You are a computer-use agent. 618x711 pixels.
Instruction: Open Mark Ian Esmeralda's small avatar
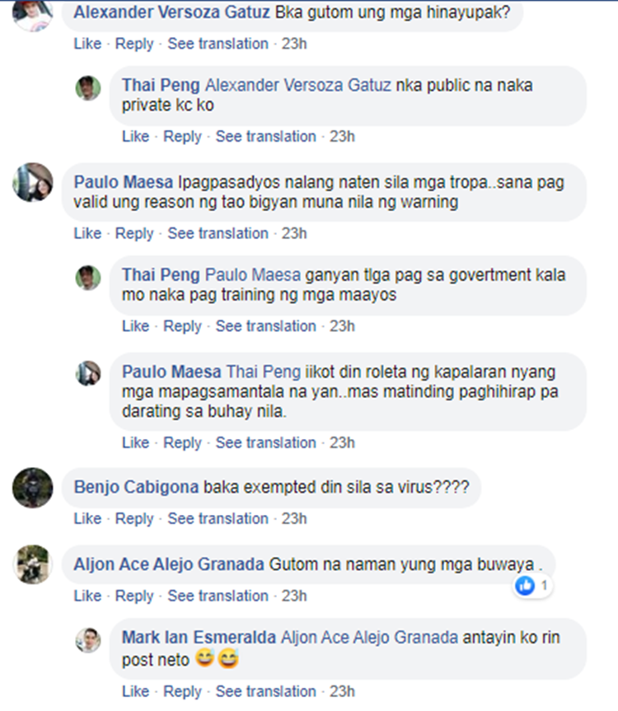pyautogui.click(x=88, y=640)
